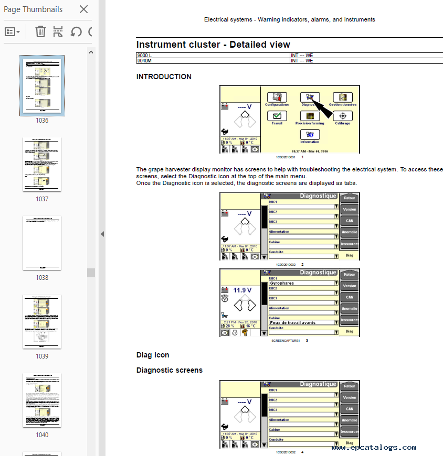Click the page label 1037

coord(42,199)
